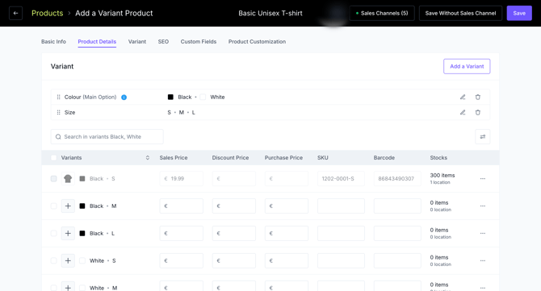
Task: Delete the Size option via trash icon
Action: tap(478, 112)
